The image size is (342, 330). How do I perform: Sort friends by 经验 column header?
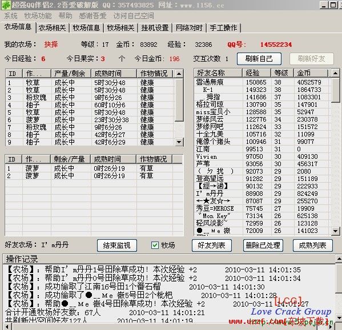(256, 73)
